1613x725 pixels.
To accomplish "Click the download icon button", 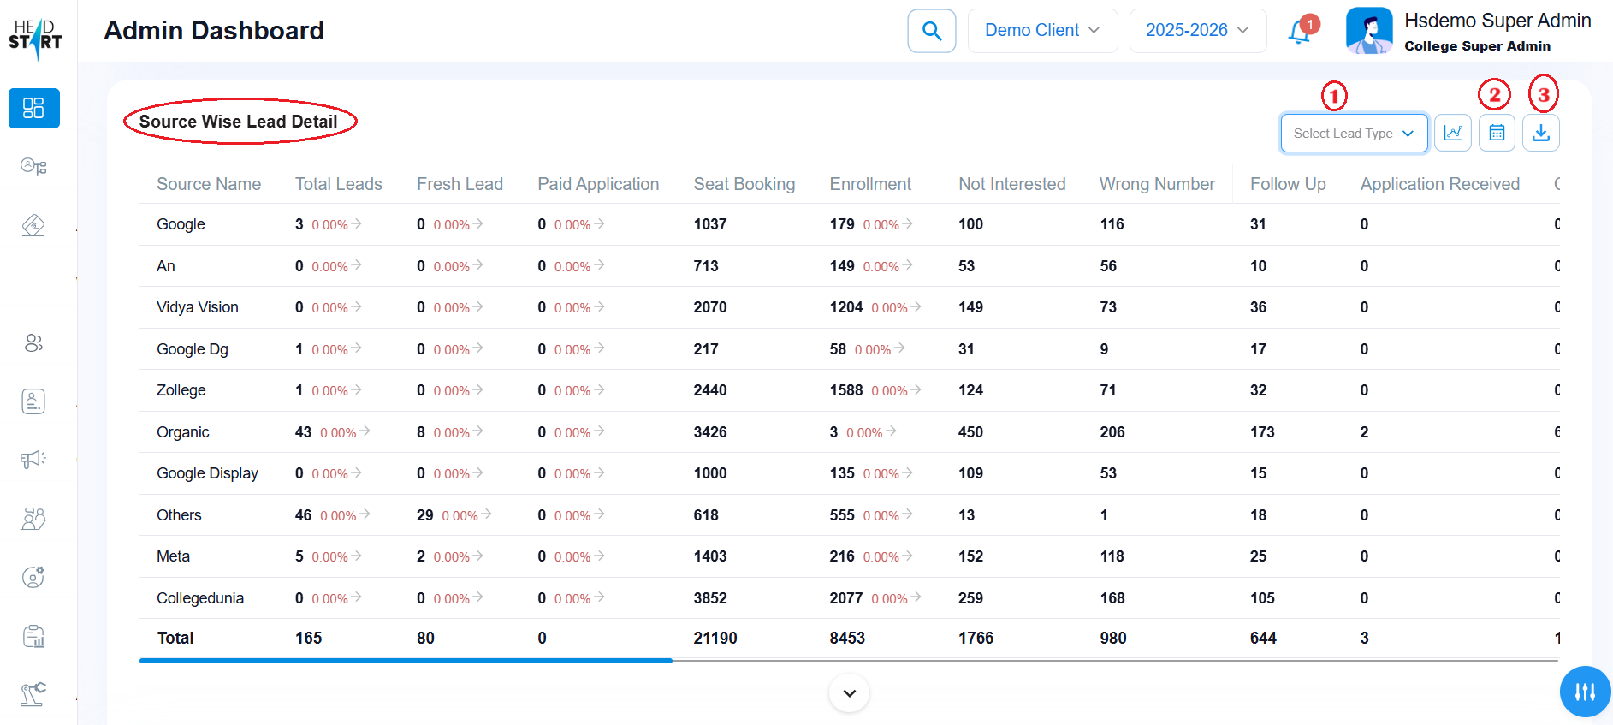I will click(1540, 133).
